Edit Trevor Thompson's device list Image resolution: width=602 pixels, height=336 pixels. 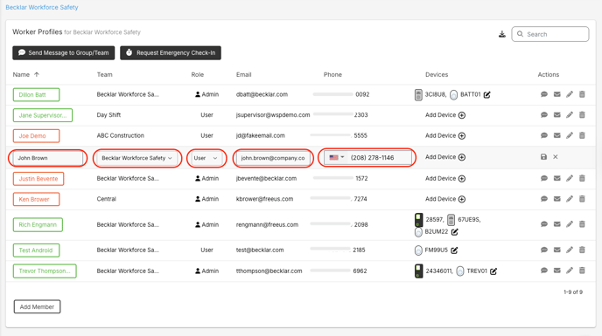pos(493,271)
